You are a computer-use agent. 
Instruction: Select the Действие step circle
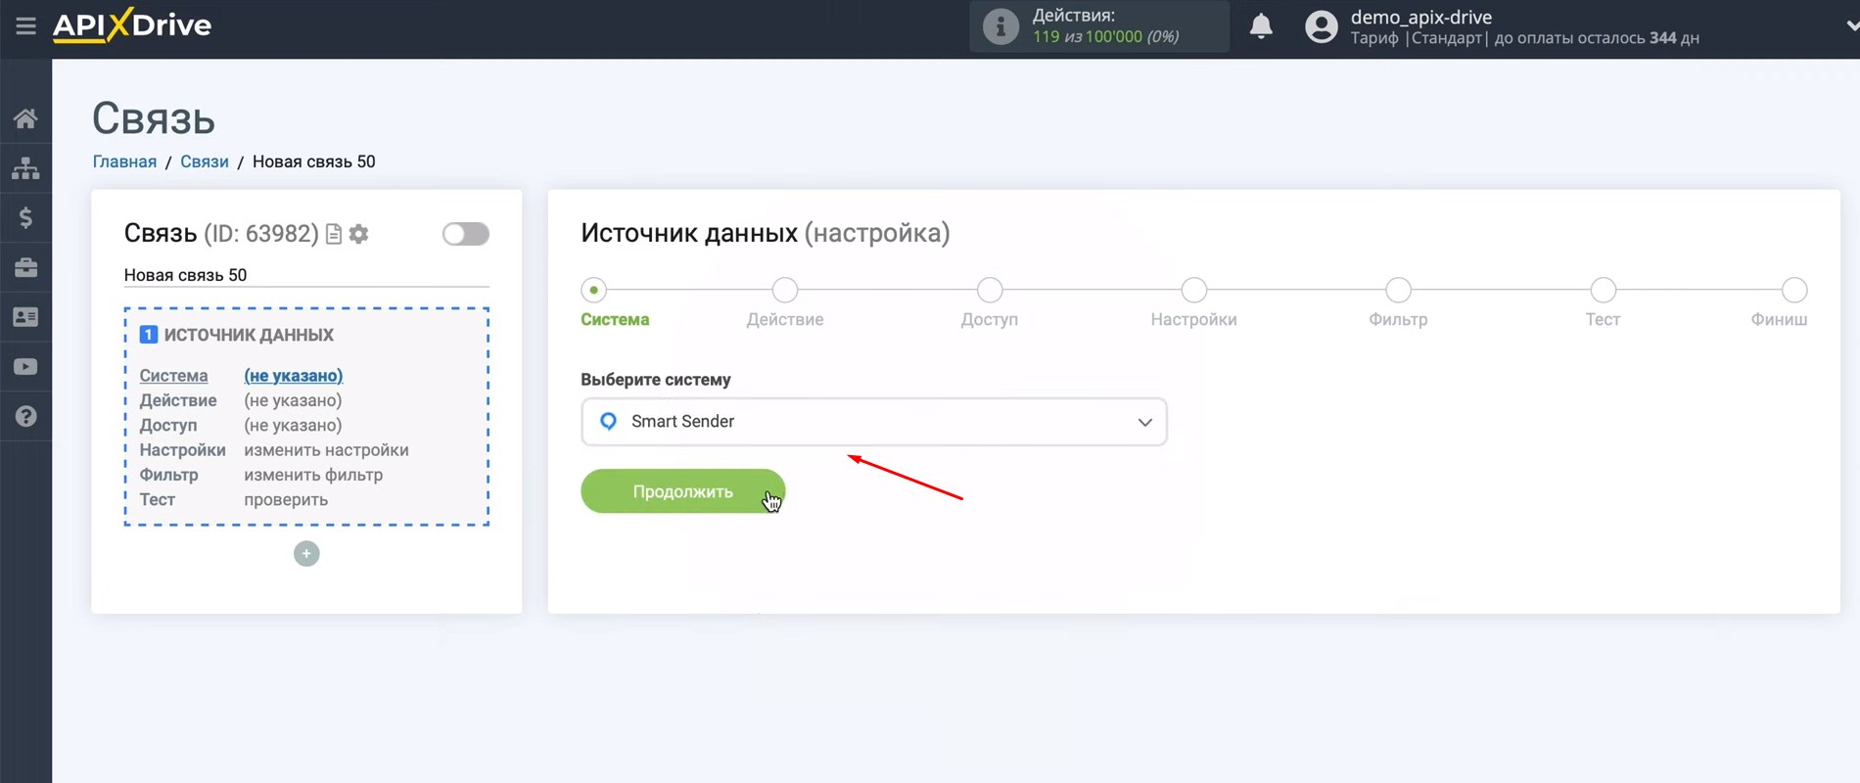point(785,290)
